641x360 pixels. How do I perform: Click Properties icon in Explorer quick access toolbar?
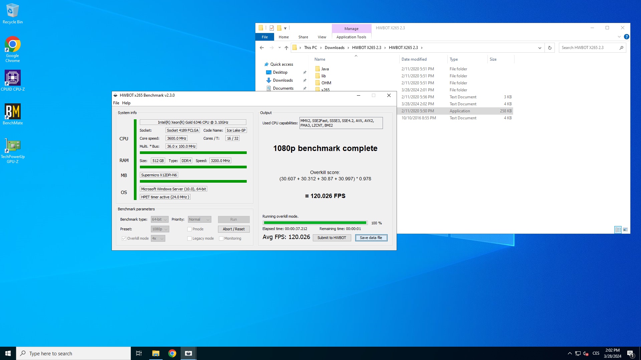(x=272, y=28)
